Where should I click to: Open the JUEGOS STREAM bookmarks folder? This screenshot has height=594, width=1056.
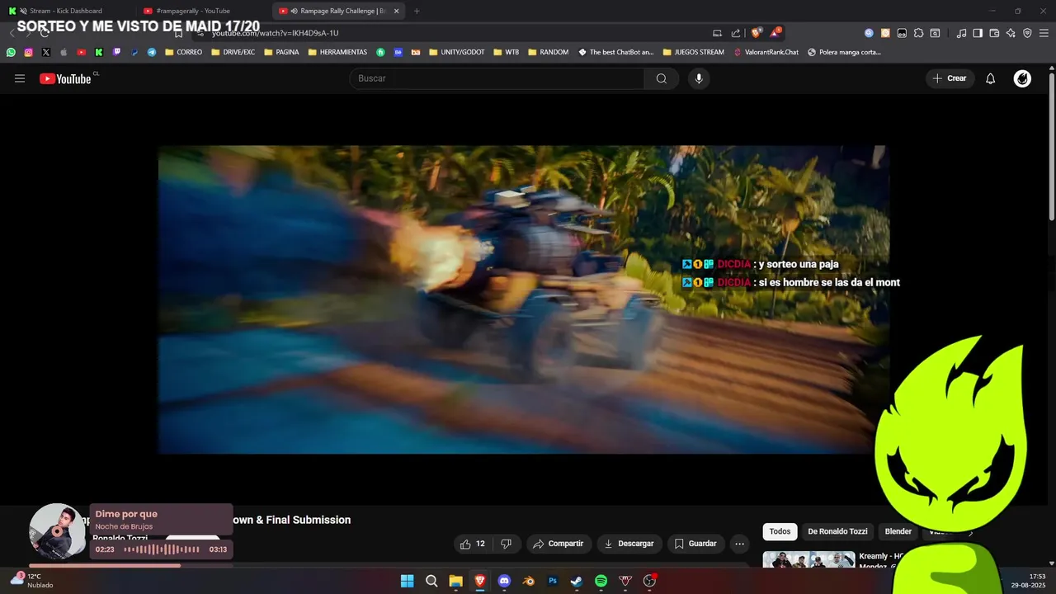click(693, 52)
